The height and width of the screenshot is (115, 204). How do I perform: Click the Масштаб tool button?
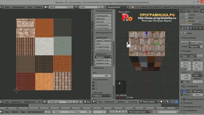pos(103,22)
